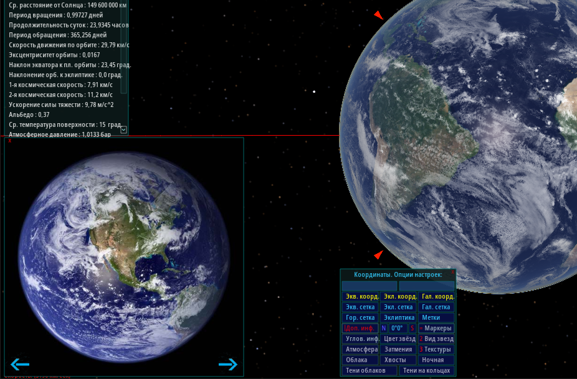Click the Earth thumbnail in the viewer
This screenshot has width=577, height=379.
[124, 257]
